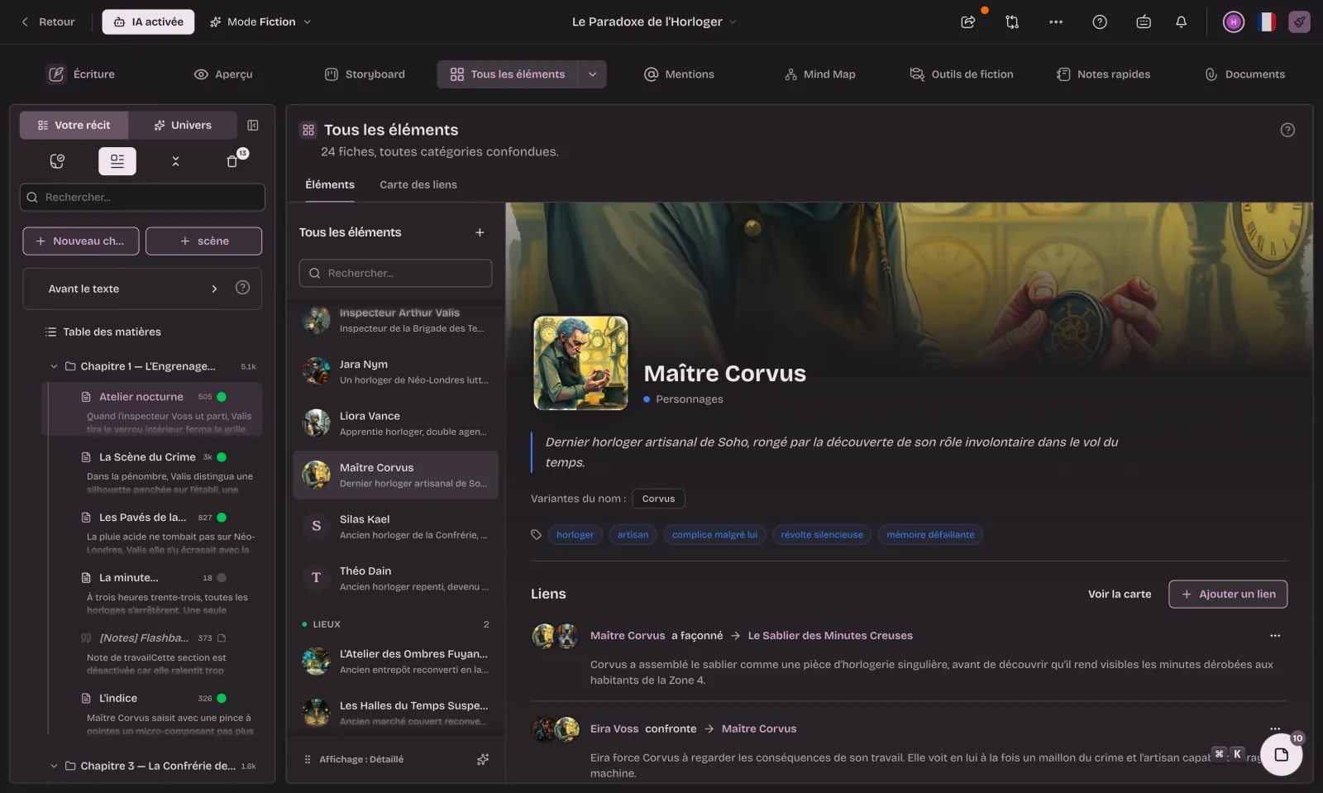Toggle the sidebar panel layout icon
Screen dimensions: 1323x793
(253, 126)
